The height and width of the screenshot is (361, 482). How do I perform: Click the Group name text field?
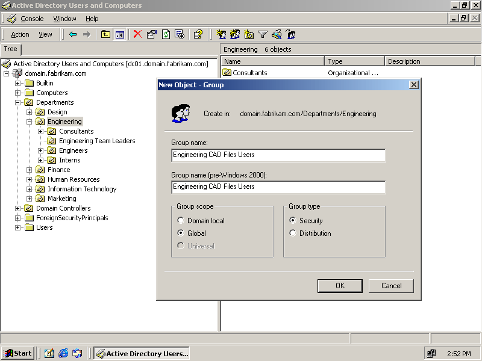(x=278, y=155)
